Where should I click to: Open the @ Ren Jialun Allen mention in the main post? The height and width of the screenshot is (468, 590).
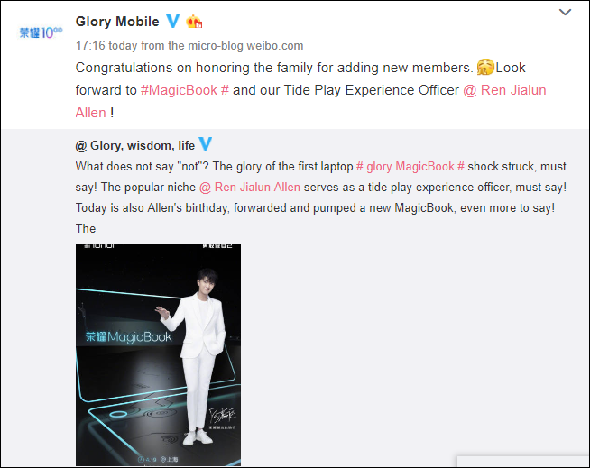click(x=311, y=101)
